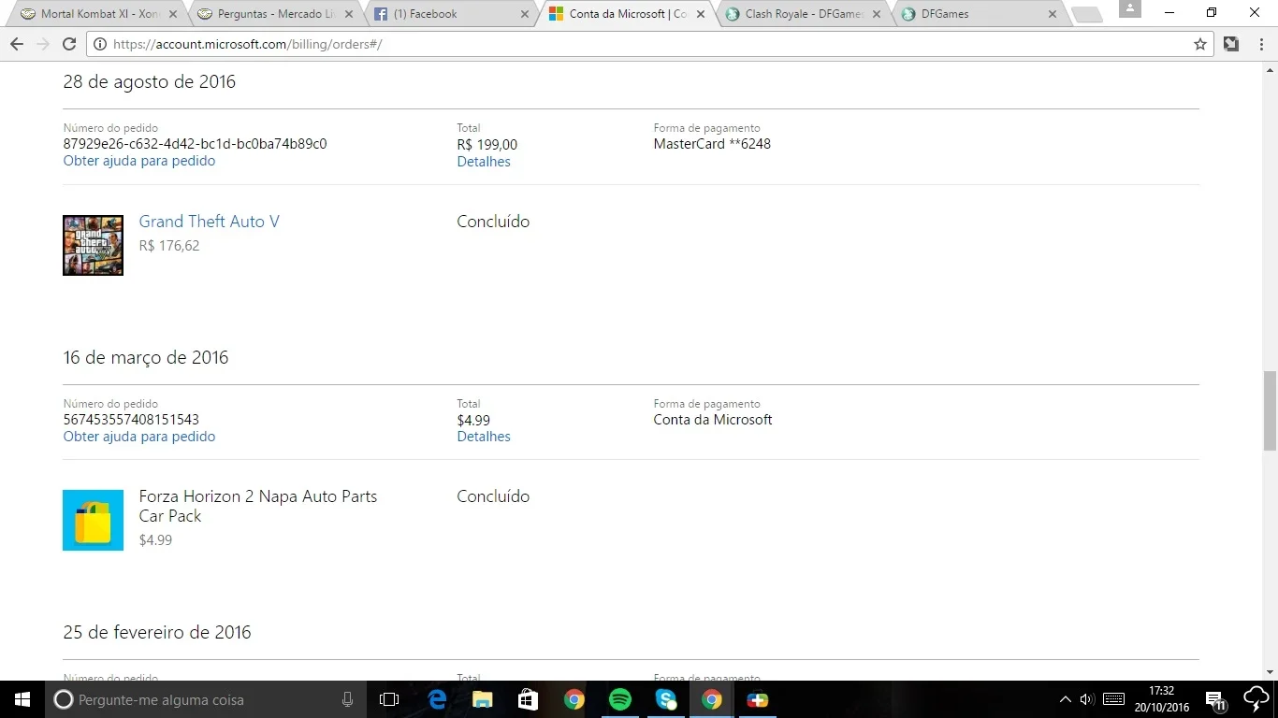
Task: Click the cloud icon in taskbar corner
Action: click(1256, 699)
